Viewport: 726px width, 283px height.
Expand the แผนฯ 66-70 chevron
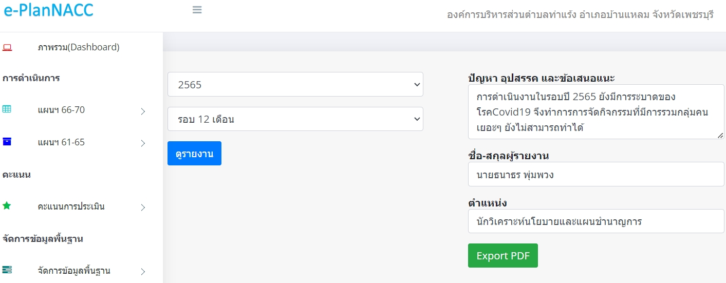point(143,111)
